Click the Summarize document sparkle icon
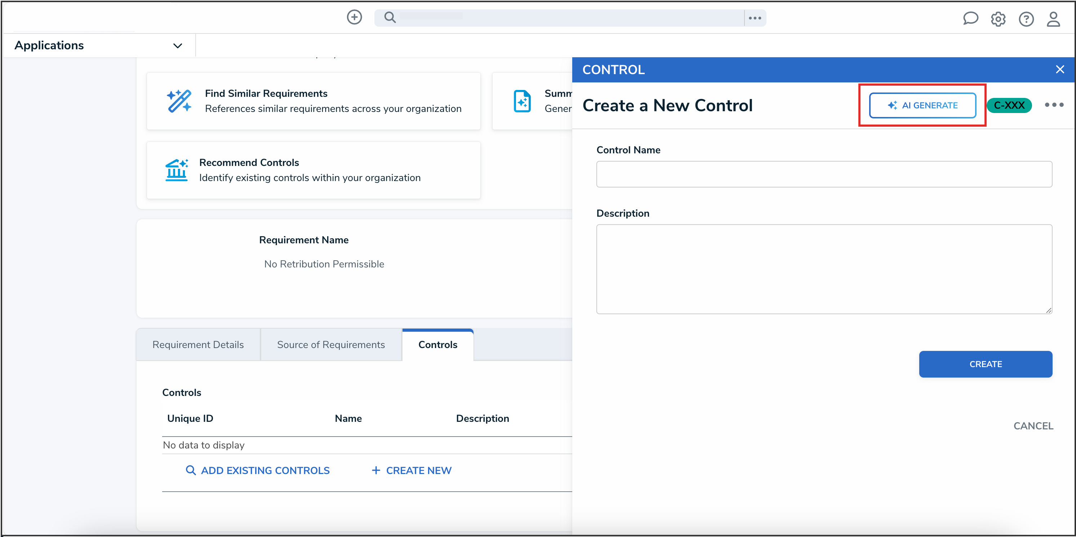This screenshot has width=1076, height=537. point(522,101)
